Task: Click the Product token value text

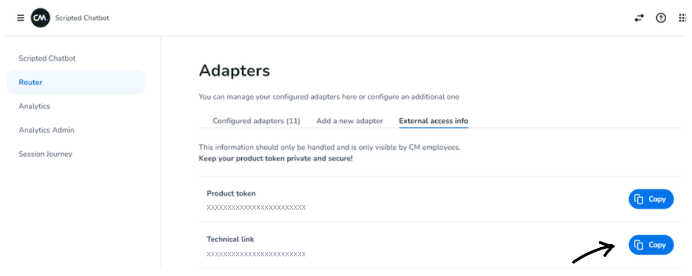Action: pyautogui.click(x=256, y=207)
